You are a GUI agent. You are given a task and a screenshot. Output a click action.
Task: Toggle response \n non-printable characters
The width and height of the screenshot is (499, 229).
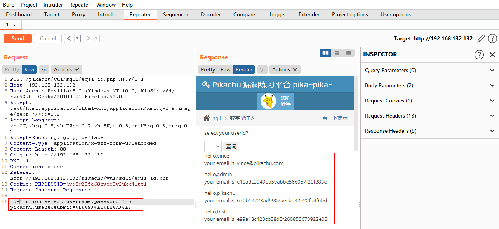click(x=263, y=69)
